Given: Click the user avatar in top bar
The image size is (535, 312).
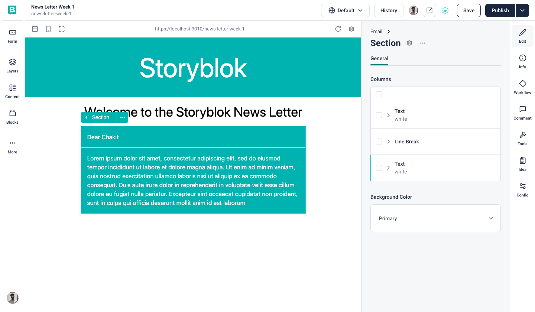Looking at the screenshot, I should click(414, 10).
